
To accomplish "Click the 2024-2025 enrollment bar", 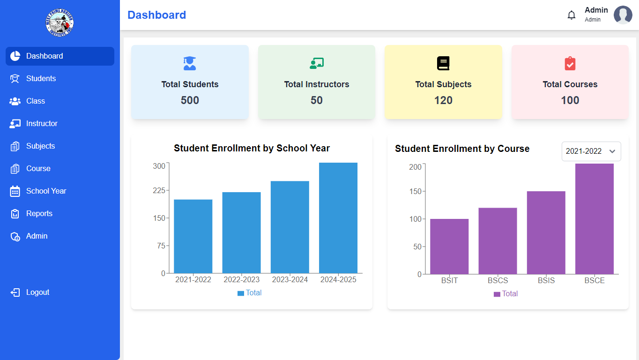I will tap(338, 218).
